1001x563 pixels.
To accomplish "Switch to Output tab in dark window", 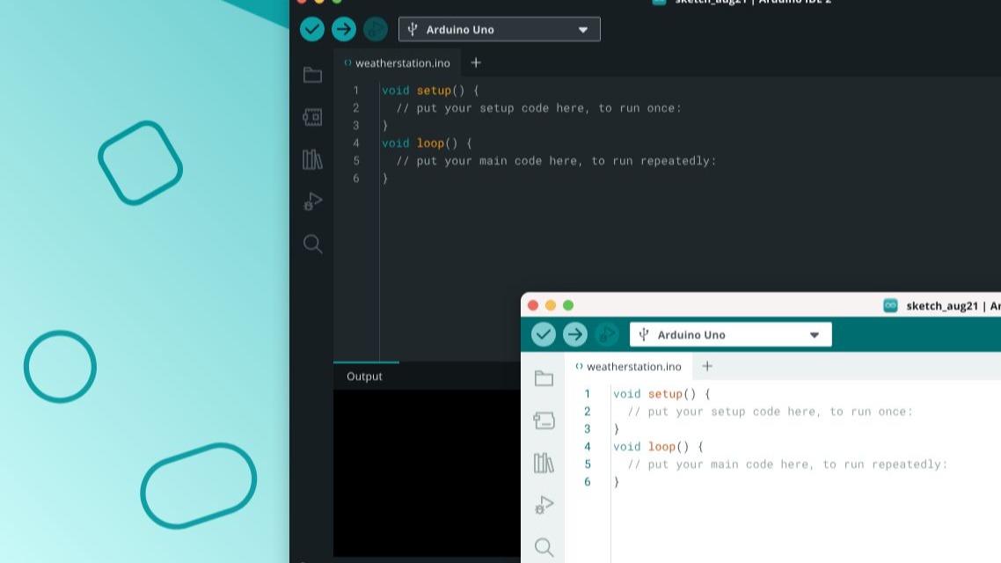I will point(364,376).
